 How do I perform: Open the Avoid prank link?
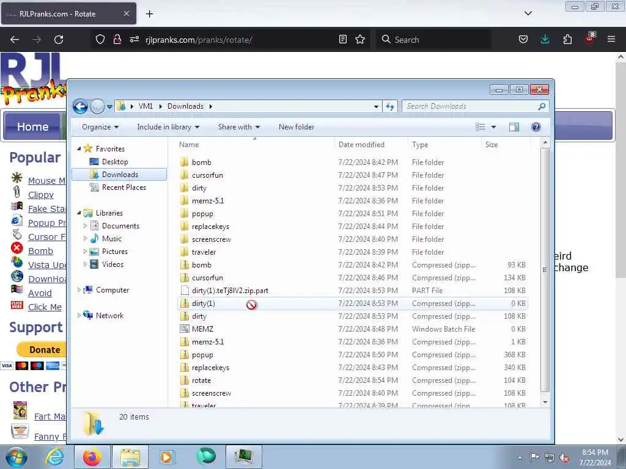point(40,293)
